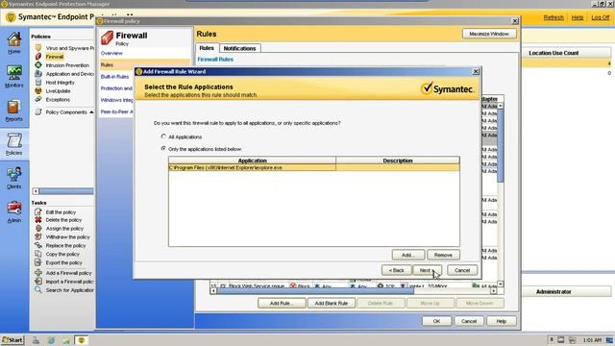
Task: Open the Monitors section icon
Action: pos(14,73)
